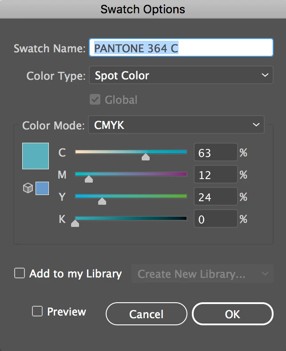Click the Yellow percentage value field
Viewport: 286px width, 351px height.
(x=215, y=197)
